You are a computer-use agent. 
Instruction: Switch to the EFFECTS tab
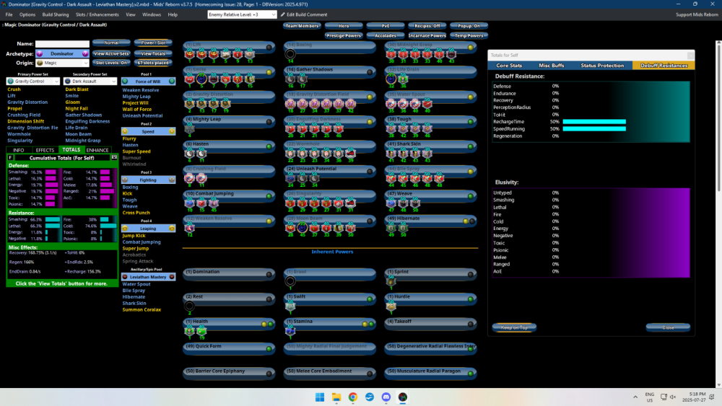coord(45,150)
